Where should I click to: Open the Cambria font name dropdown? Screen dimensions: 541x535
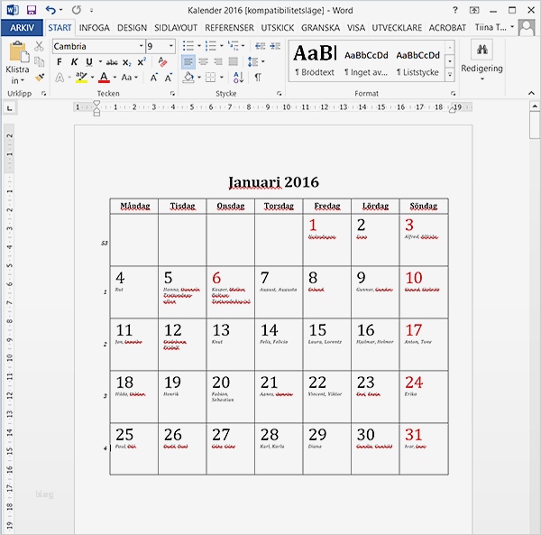(141, 46)
